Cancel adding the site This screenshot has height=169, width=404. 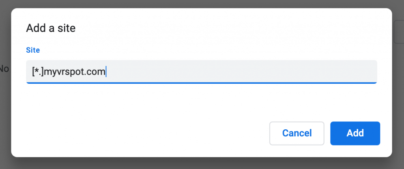point(297,133)
